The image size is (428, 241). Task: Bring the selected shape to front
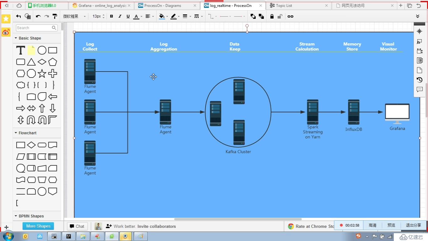tap(253, 16)
